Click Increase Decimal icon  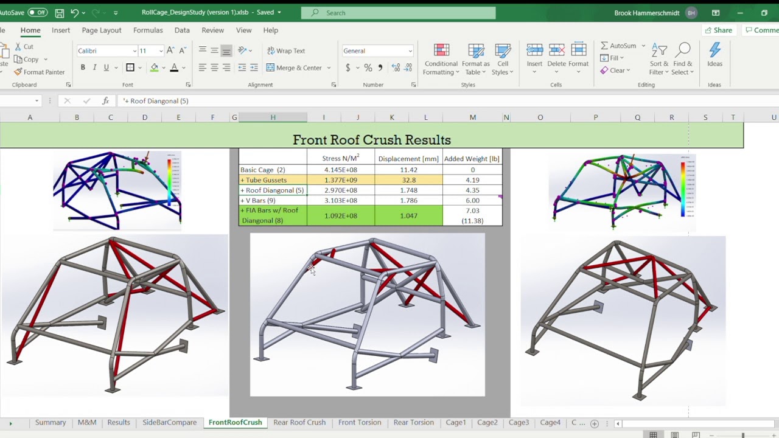[x=396, y=68]
